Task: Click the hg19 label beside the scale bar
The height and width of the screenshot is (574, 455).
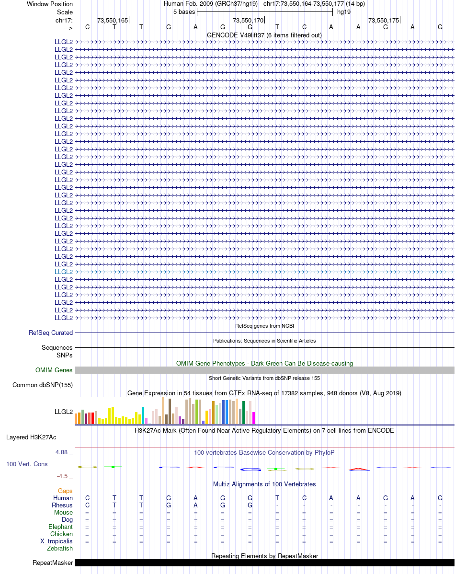Action: [x=344, y=11]
